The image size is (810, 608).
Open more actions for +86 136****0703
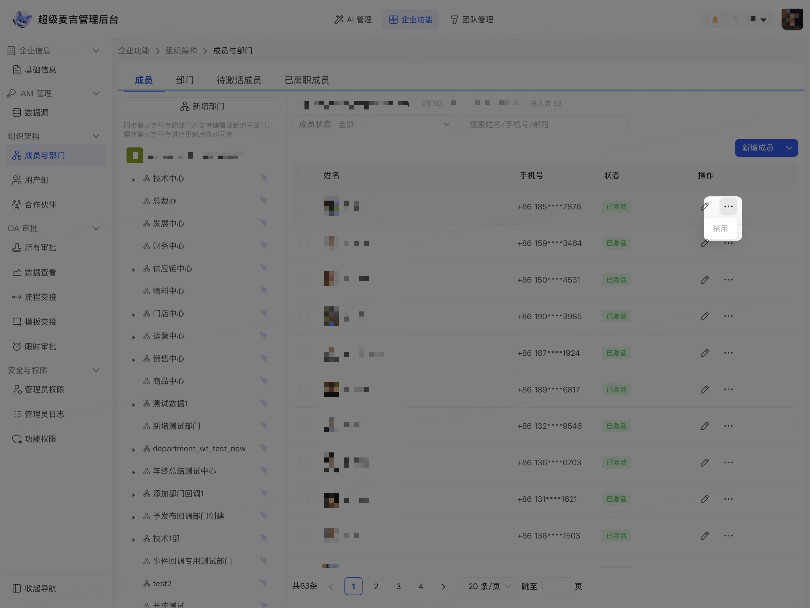(x=728, y=463)
